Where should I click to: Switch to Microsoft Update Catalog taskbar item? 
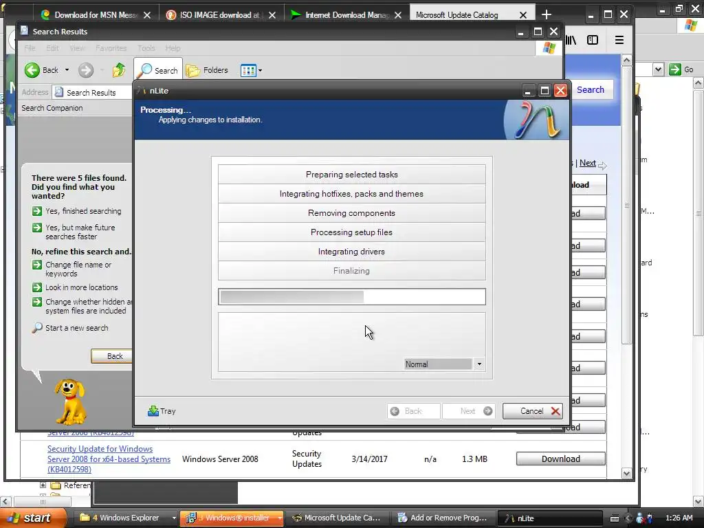coord(337,518)
